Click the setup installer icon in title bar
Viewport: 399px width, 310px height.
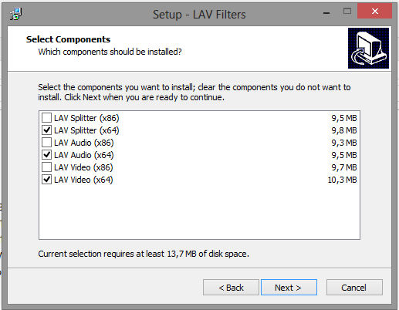[15, 14]
